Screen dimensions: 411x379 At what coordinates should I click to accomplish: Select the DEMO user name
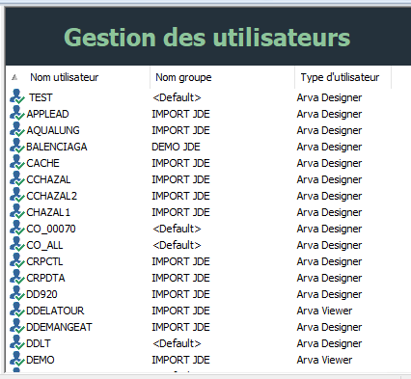coord(41,360)
